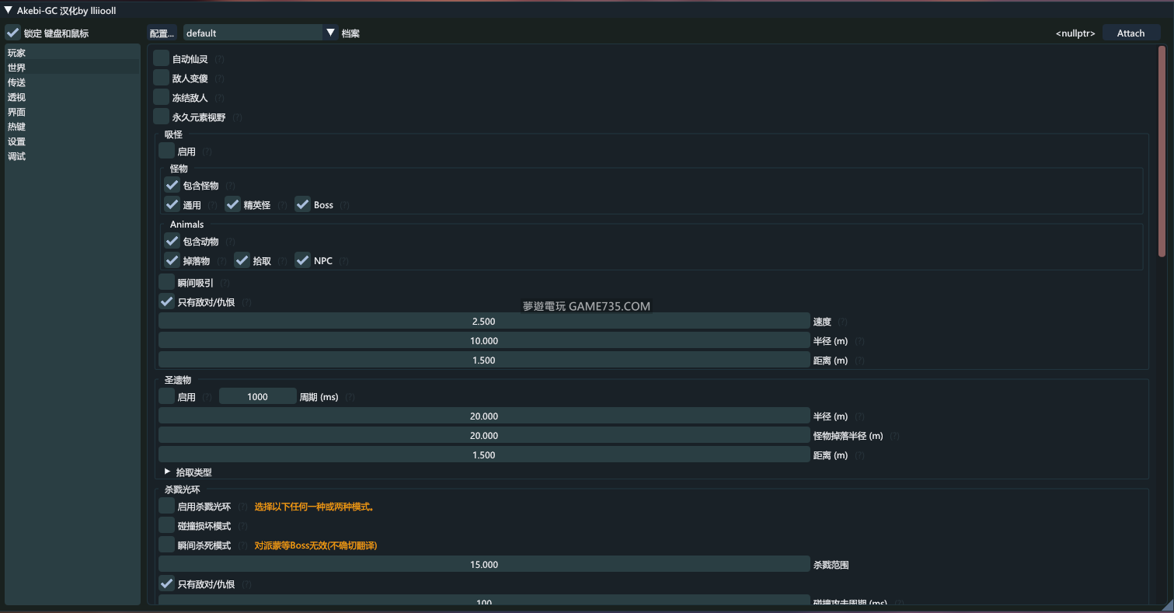Open the default profile dropdown arrow
This screenshot has height=613, width=1174.
pos(330,33)
